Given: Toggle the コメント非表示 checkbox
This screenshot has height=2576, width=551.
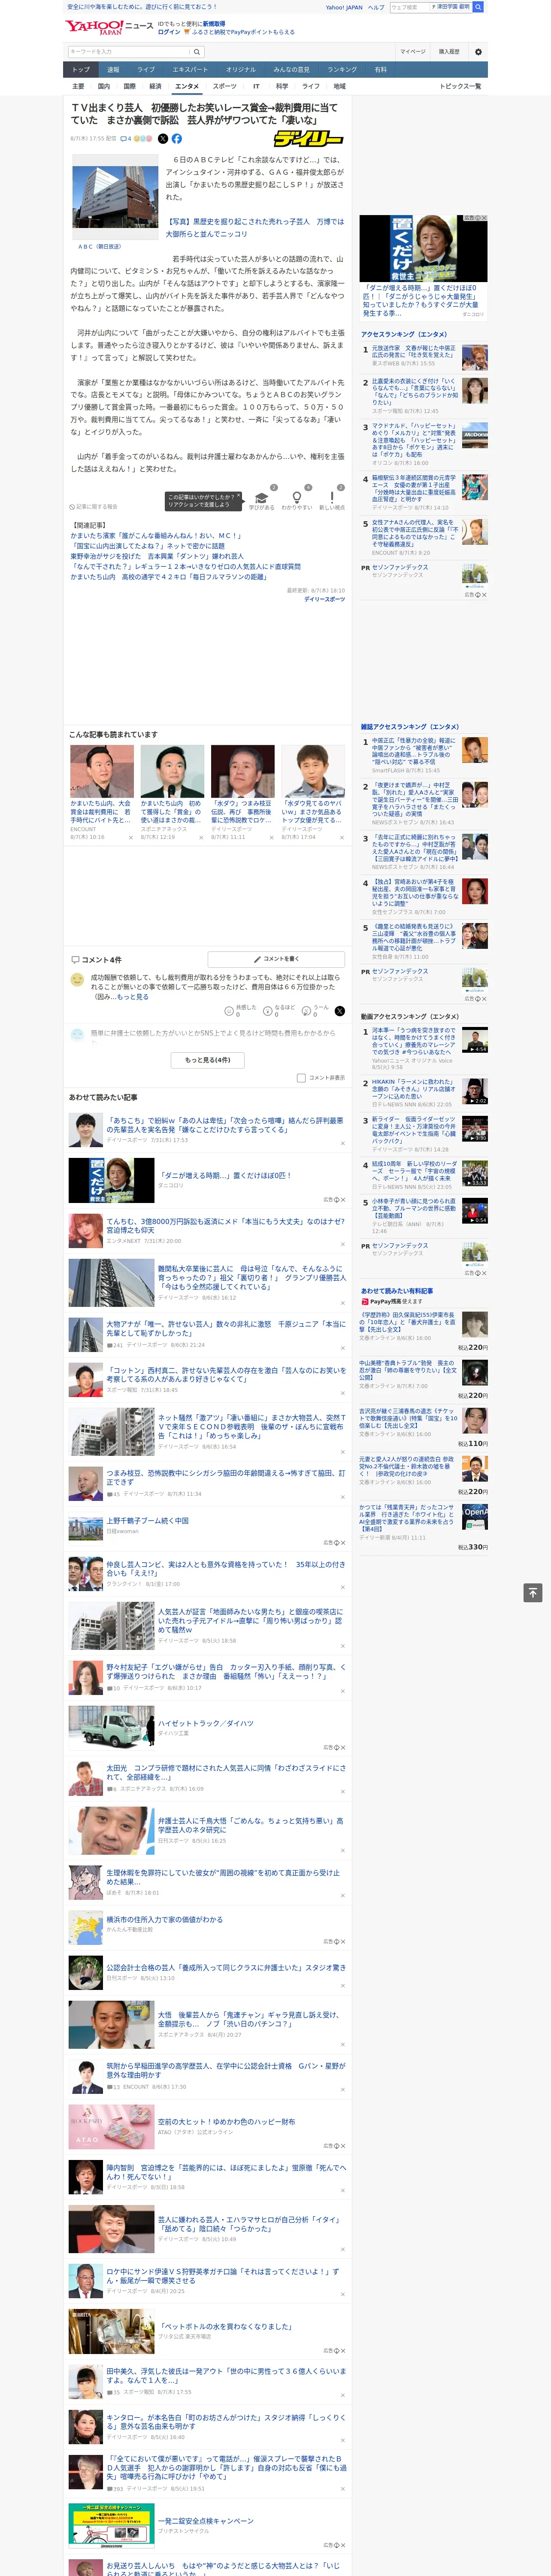Looking at the screenshot, I should click(x=301, y=1078).
